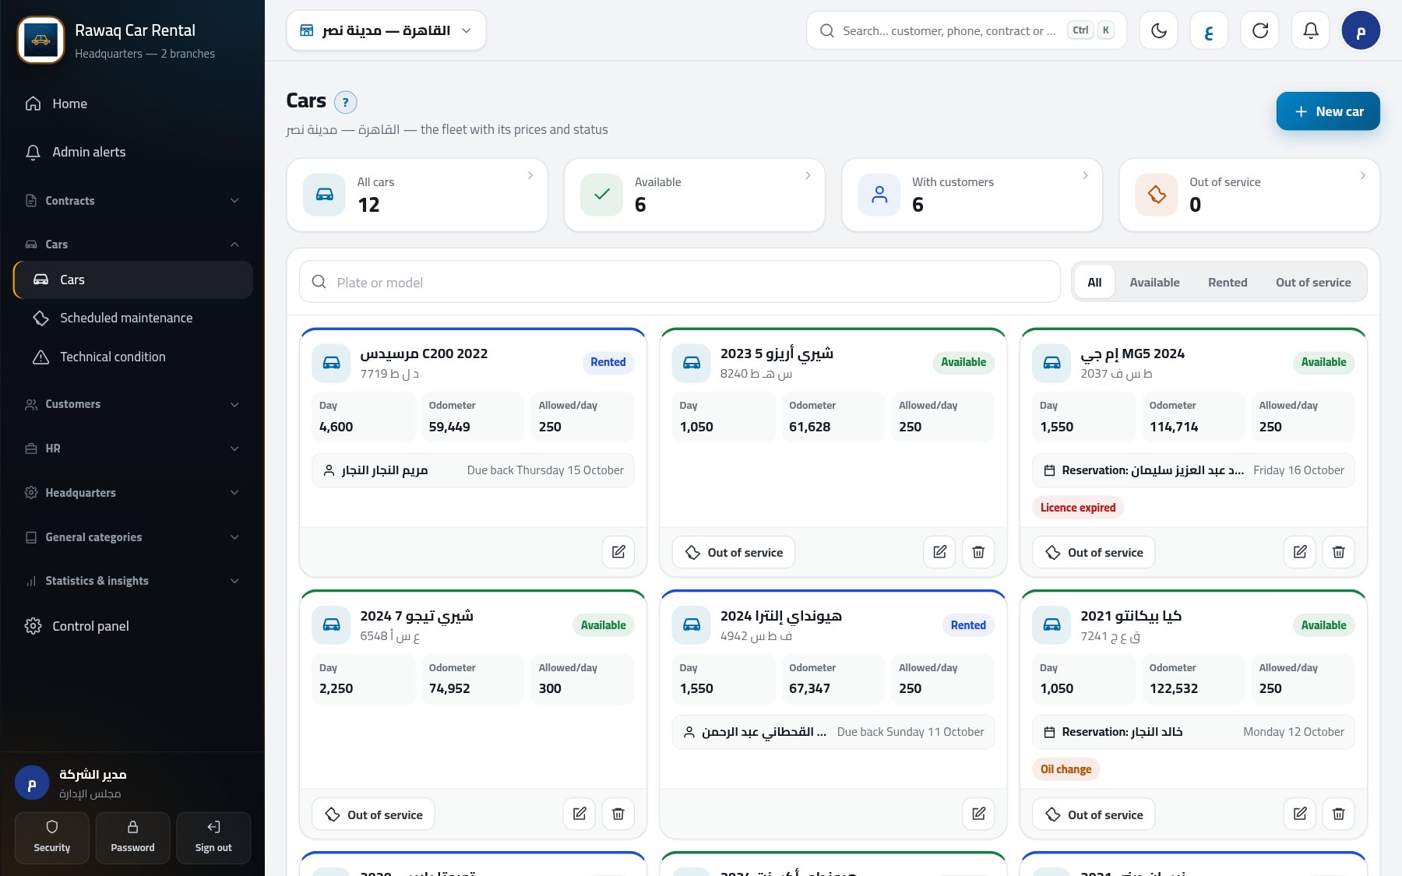Mark شيري أريزو 5 as Out of service
Viewport: 1402px width, 876px height.
click(734, 552)
